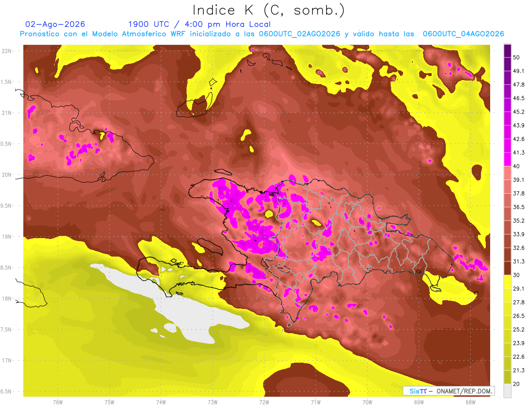Click legend value '46.5'
The image size is (528, 408).
click(518, 99)
